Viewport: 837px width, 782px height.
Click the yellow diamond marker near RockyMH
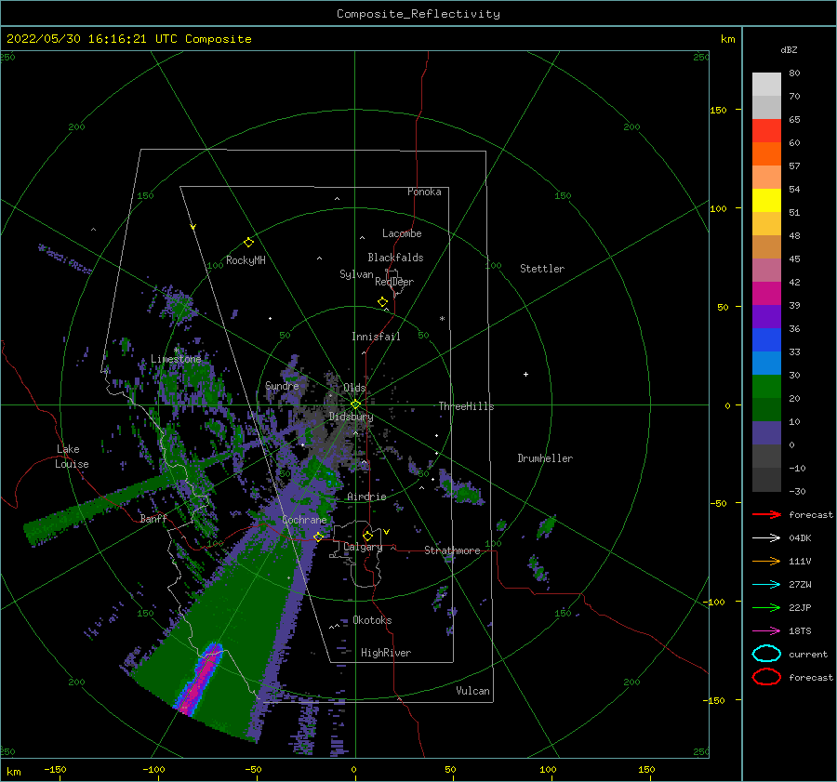248,243
